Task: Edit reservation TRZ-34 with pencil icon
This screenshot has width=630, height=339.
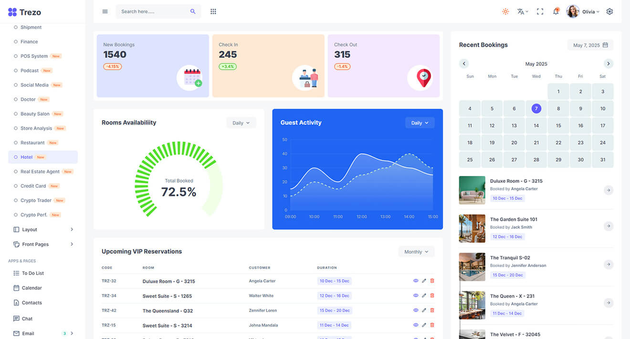Action: 424,296
